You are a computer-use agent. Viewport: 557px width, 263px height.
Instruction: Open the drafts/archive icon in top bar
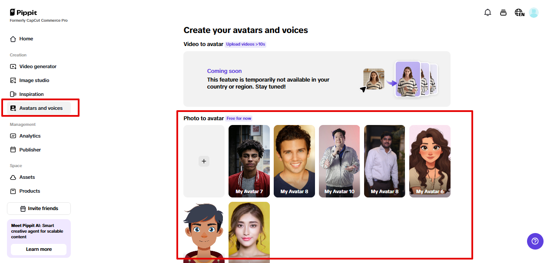tap(503, 13)
